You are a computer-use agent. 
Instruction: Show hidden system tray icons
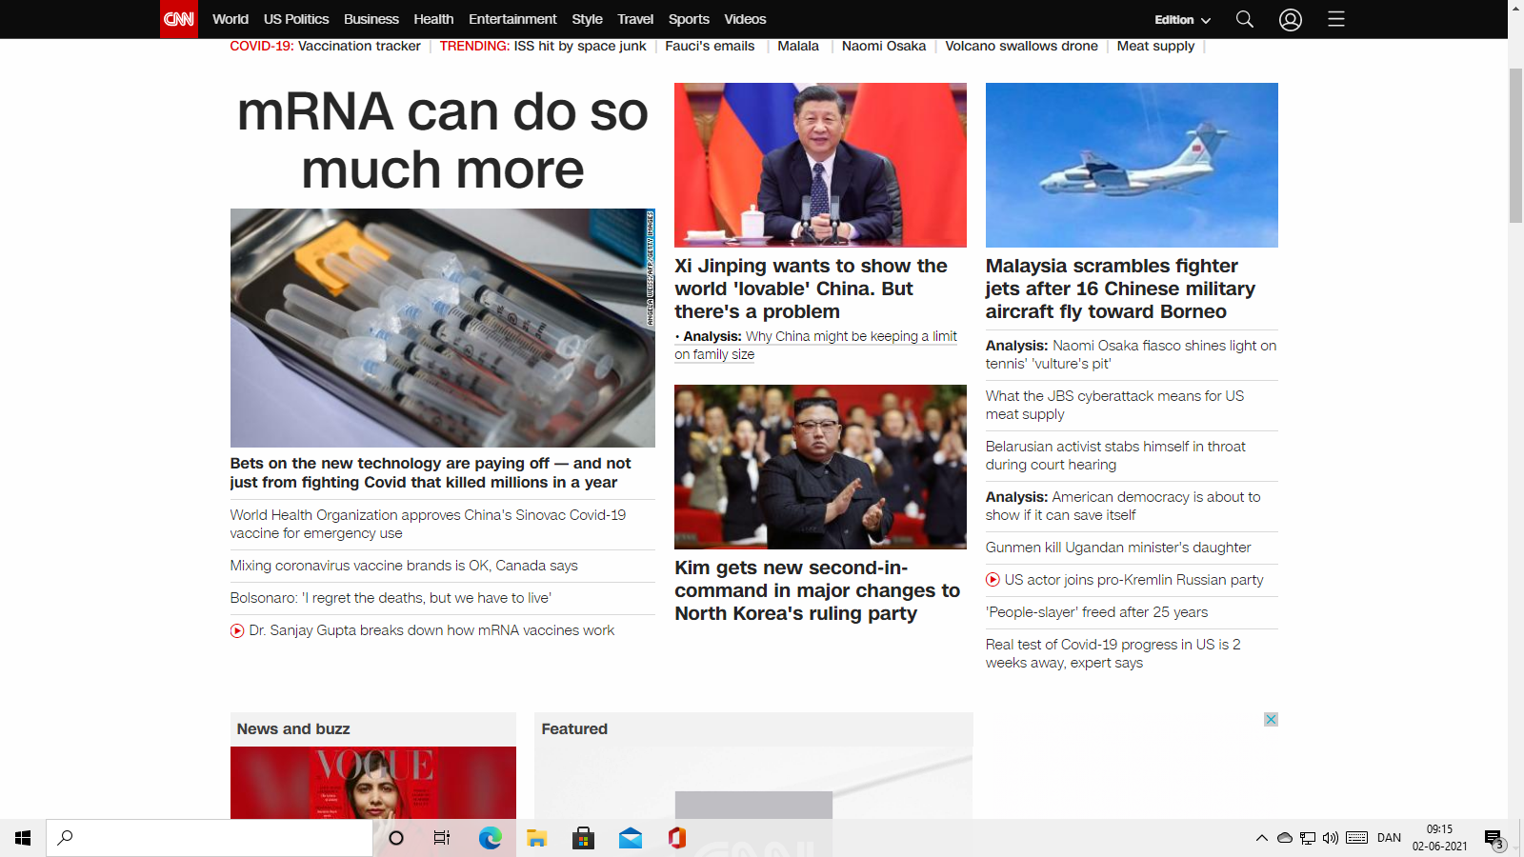pyautogui.click(x=1262, y=838)
